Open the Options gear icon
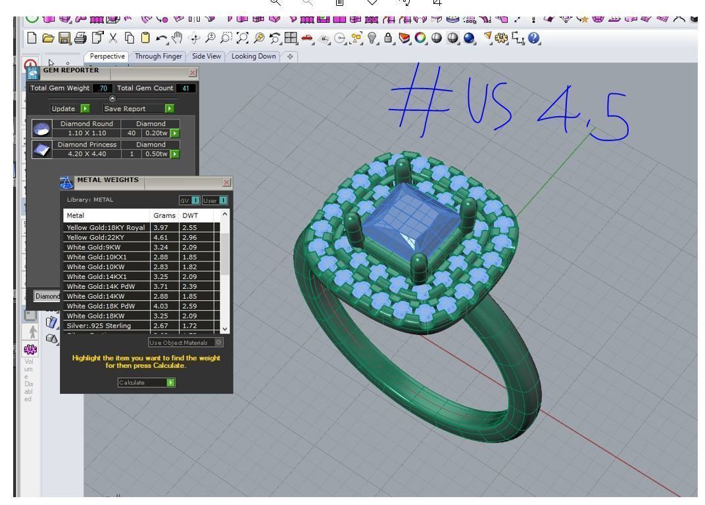Screen dimensions: 705x505 [x=501, y=38]
